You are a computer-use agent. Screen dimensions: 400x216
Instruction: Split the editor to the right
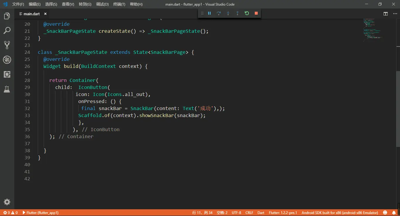(x=386, y=14)
